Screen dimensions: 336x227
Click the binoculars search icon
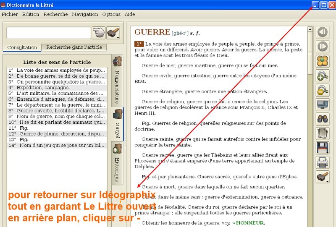(323, 119)
